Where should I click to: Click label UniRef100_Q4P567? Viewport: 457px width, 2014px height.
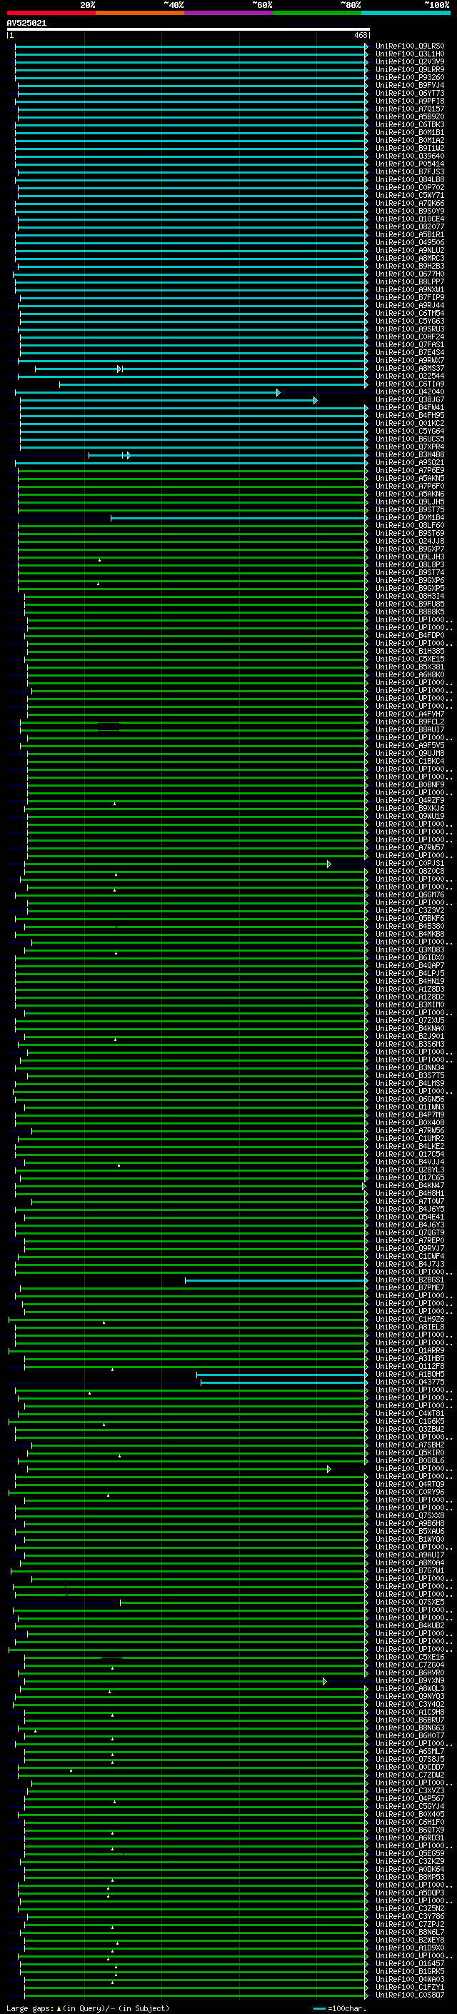click(x=410, y=1799)
